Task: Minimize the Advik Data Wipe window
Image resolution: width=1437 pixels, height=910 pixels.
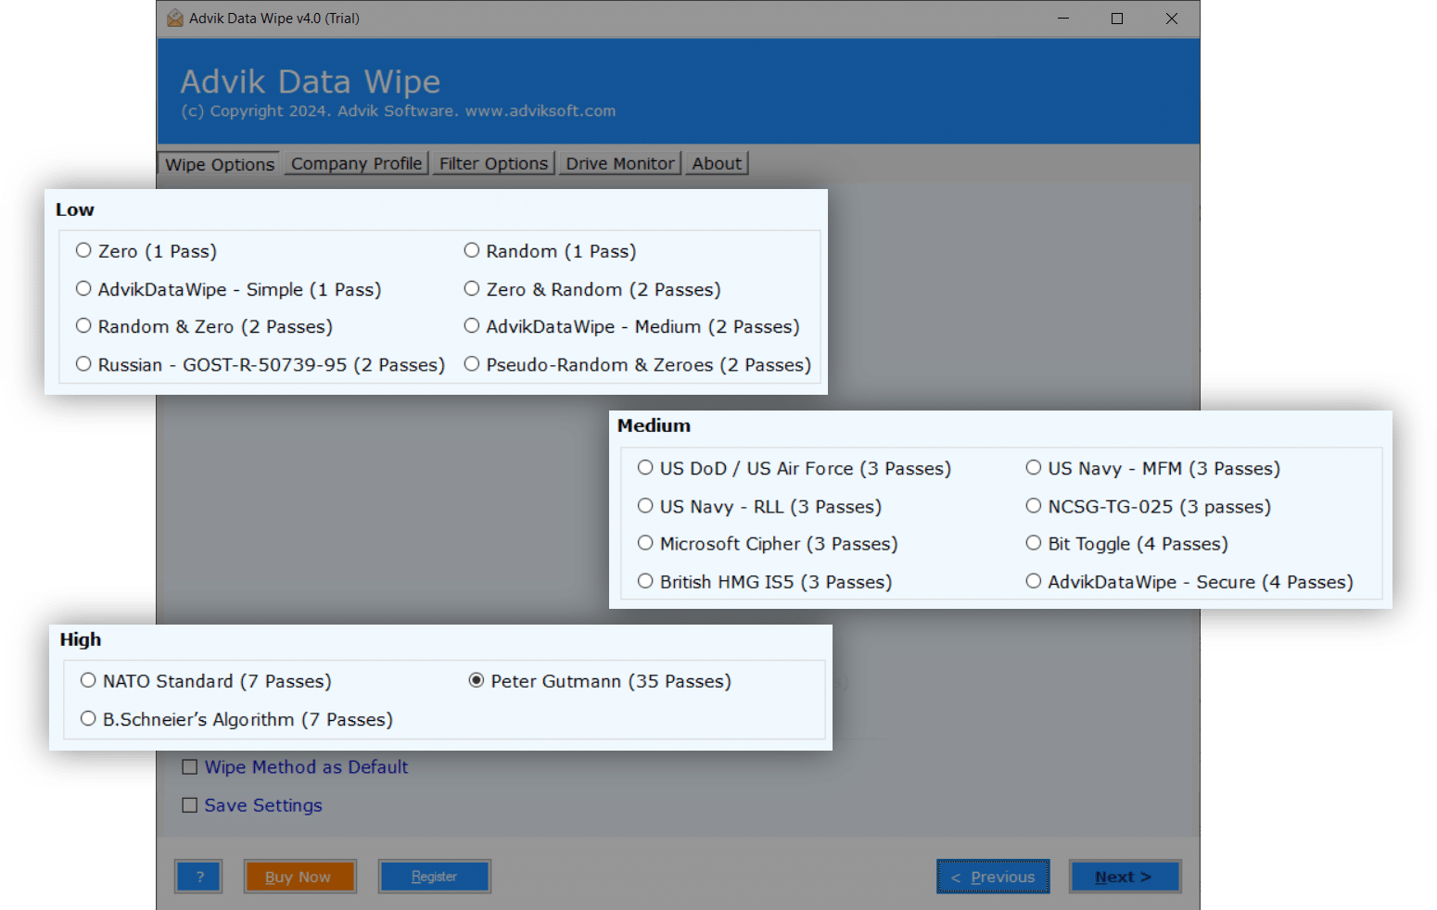Action: [1063, 19]
